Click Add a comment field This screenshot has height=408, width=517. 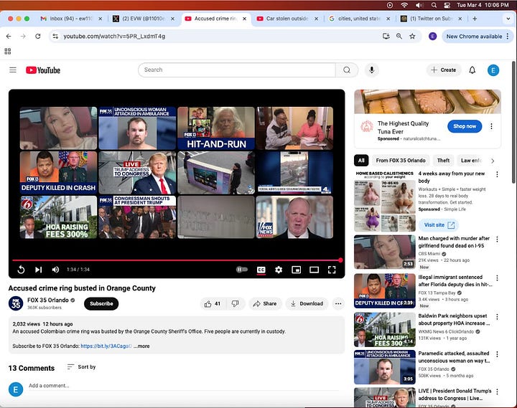click(x=183, y=386)
